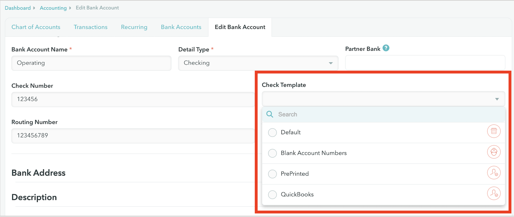Viewport: 514px width, 217px height.
Task: Select the Default check template radio button
Action: point(272,133)
